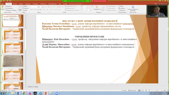
Task: Open the Макет (Layout) dropdown
Action: pos(25,6)
